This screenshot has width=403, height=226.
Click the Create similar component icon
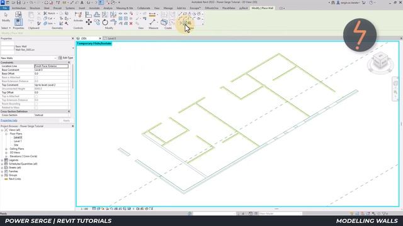[x=164, y=23]
